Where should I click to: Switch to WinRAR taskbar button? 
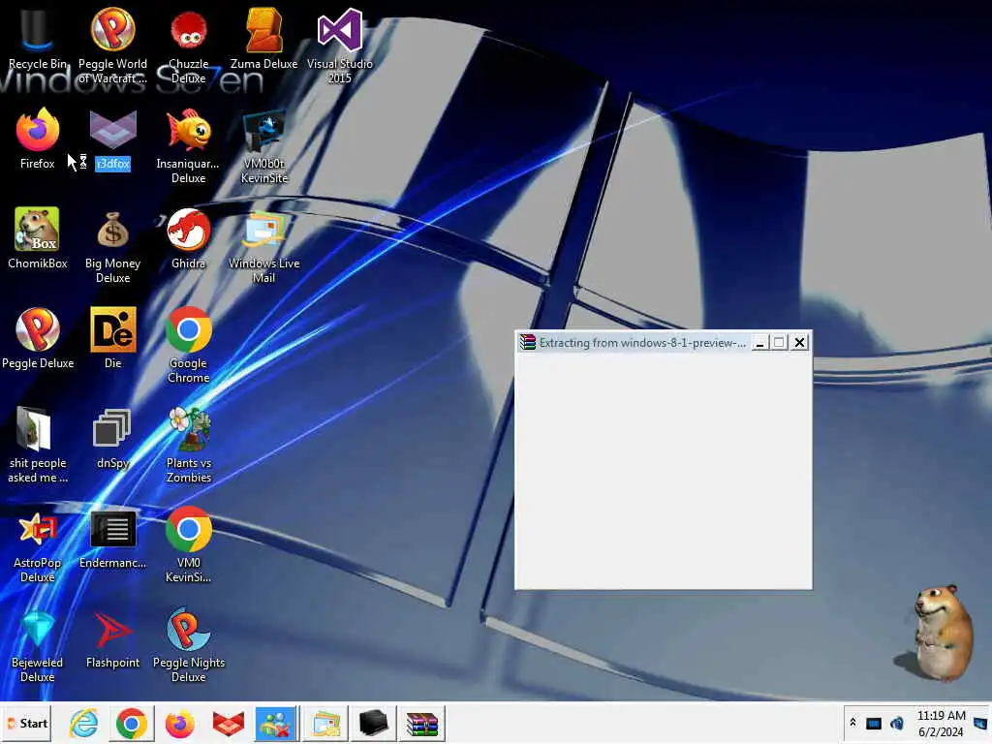point(422,723)
